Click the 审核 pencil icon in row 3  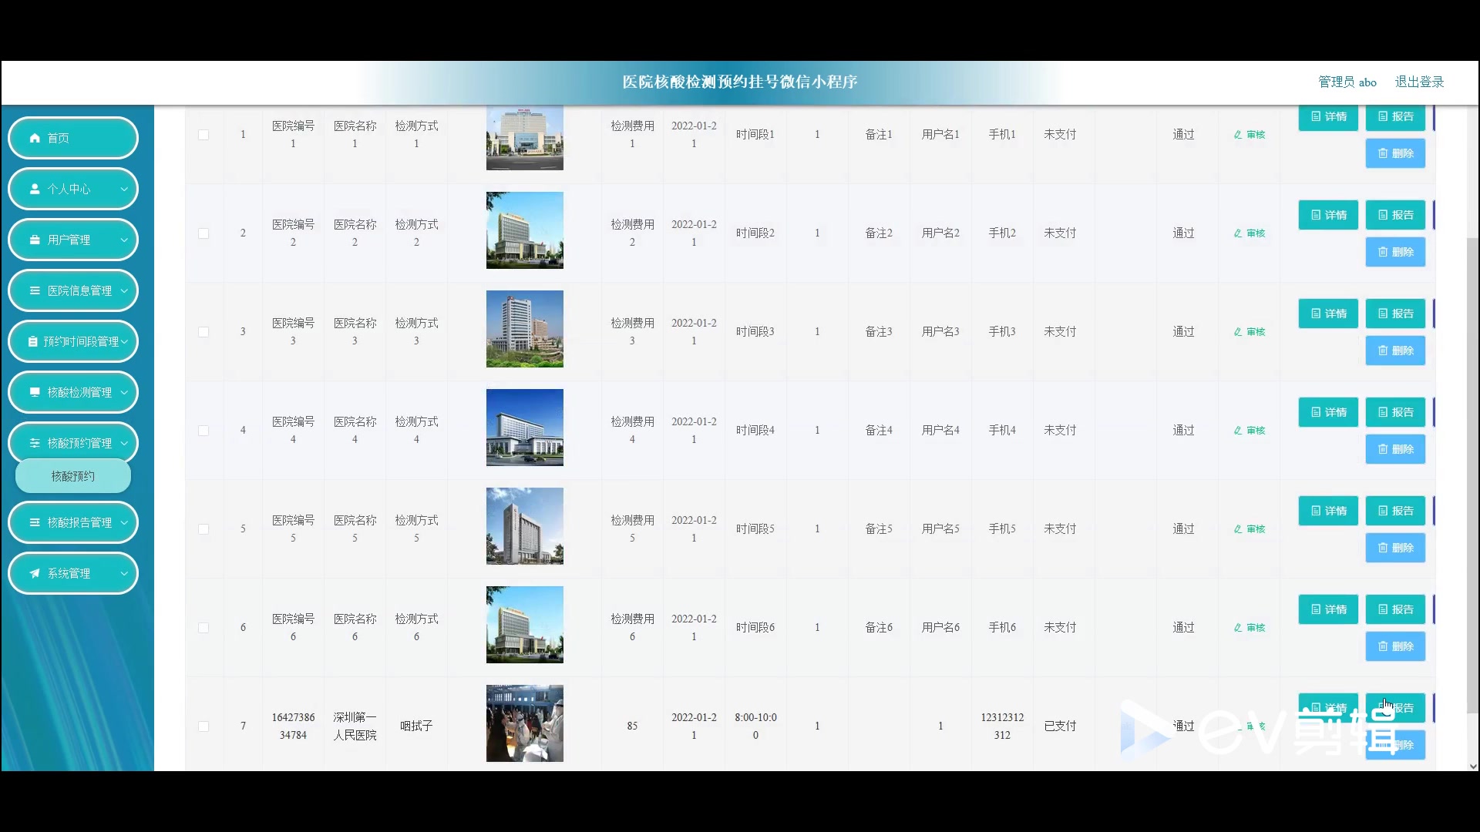tap(1238, 332)
